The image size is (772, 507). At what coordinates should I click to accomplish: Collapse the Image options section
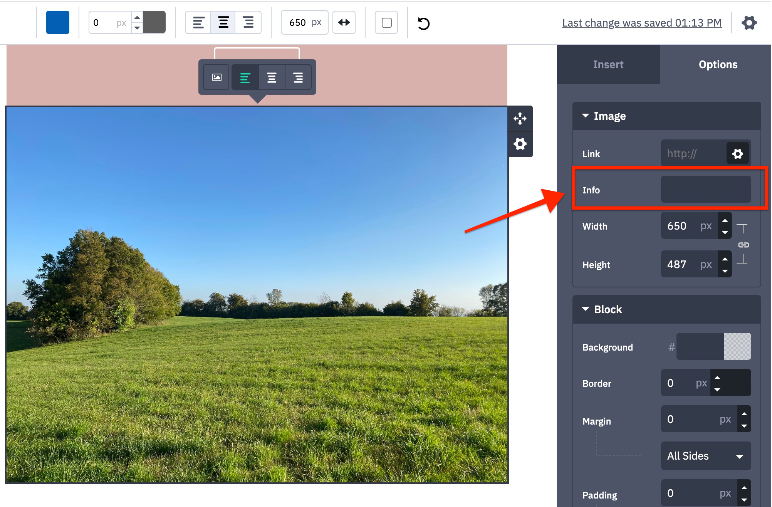tap(586, 116)
